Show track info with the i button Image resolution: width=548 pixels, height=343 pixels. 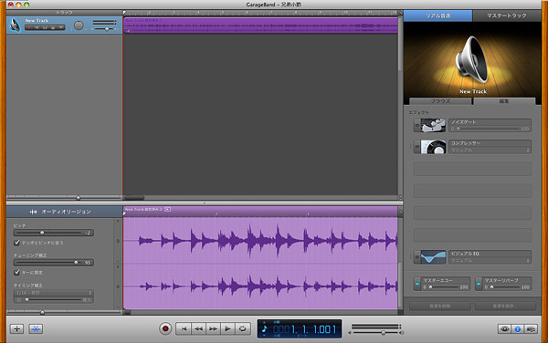point(518,328)
